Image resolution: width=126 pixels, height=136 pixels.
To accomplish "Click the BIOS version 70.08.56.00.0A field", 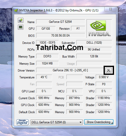I will coord(61,35).
